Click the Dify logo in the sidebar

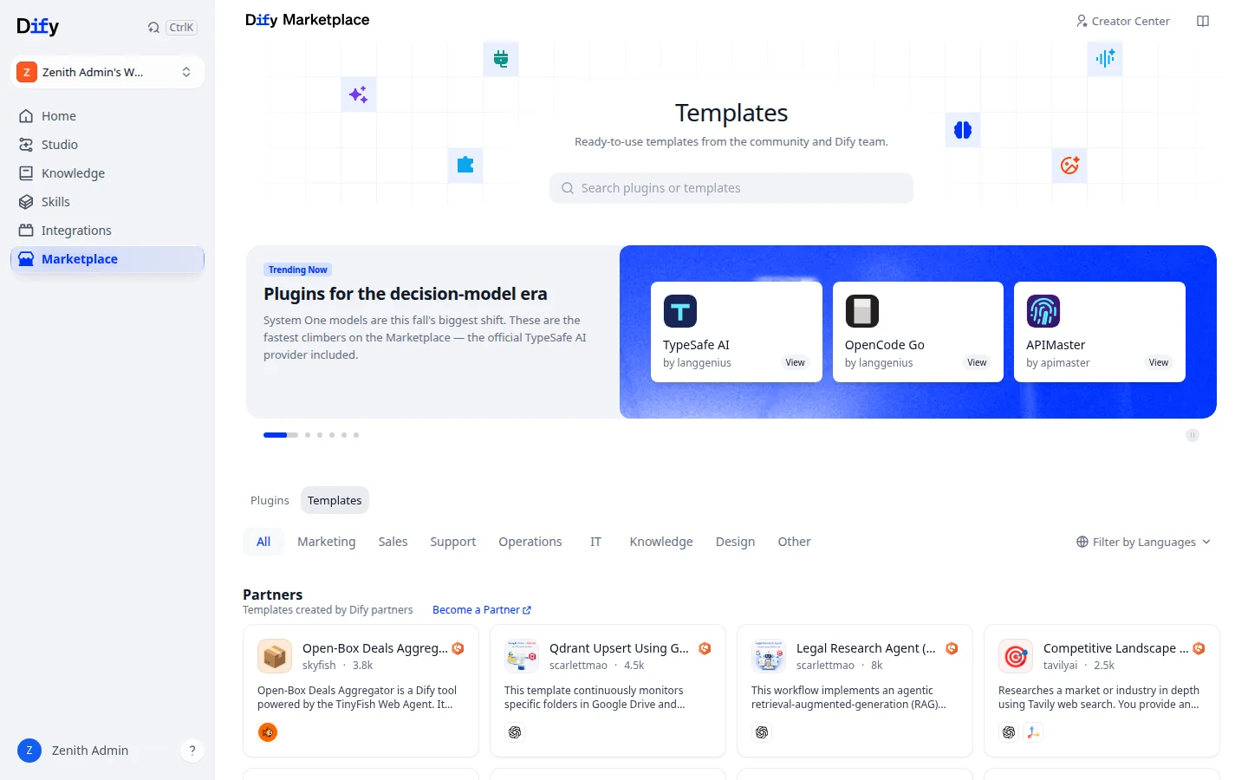click(38, 27)
